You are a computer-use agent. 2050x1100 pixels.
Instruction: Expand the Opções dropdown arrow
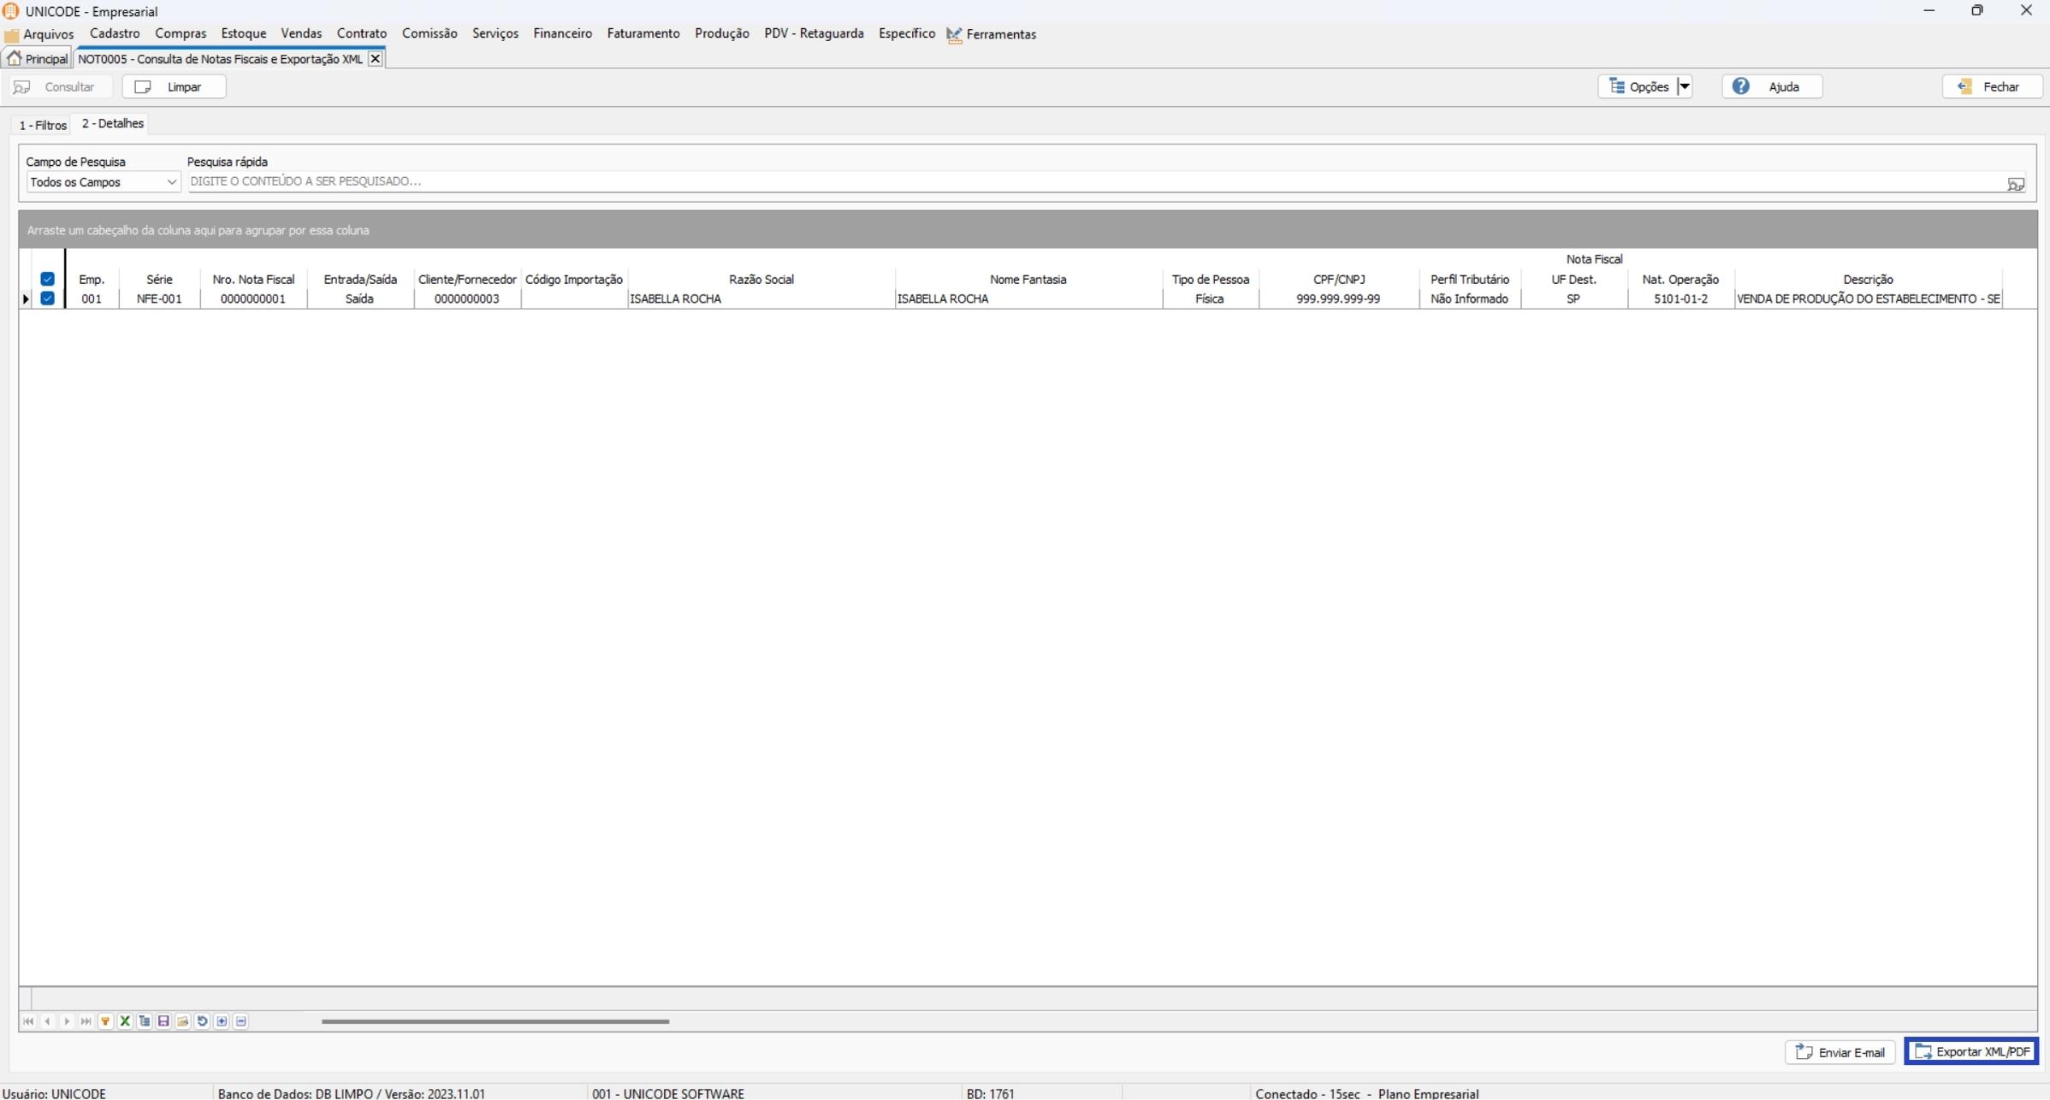tap(1684, 86)
